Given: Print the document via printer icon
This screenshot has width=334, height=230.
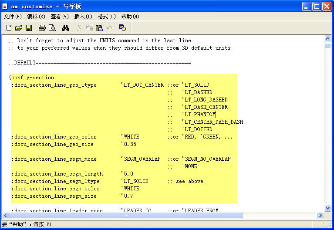Looking at the screenshot, I should [x=42, y=28].
